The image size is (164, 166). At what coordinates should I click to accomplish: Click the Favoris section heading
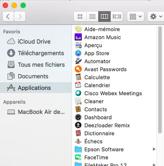12,32
